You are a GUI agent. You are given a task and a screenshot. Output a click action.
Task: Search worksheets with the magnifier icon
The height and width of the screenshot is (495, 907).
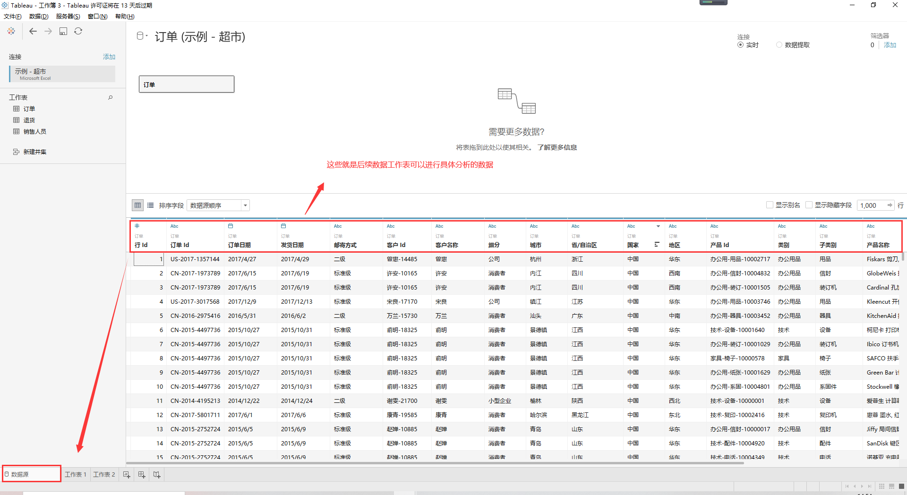[111, 97]
